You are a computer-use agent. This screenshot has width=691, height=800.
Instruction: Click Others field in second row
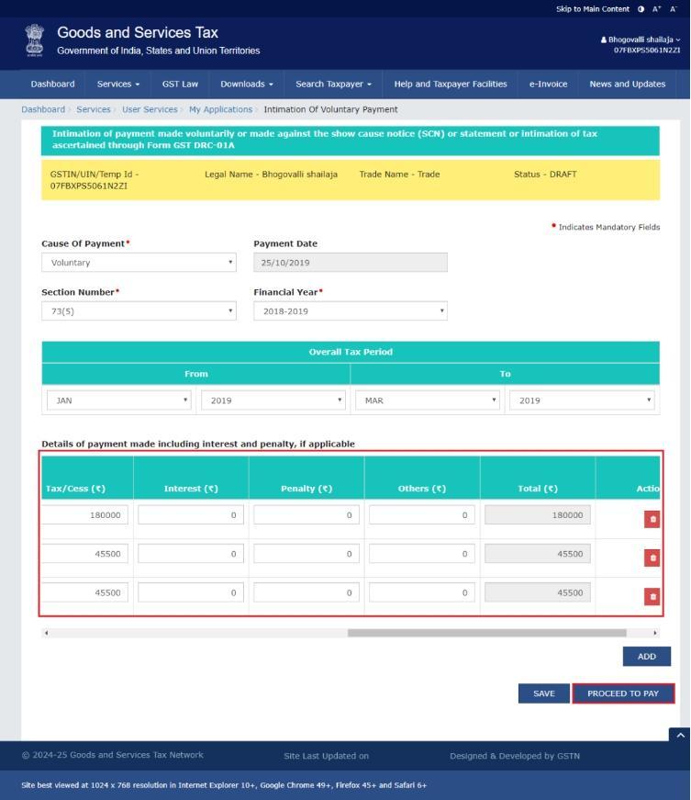tap(422, 554)
